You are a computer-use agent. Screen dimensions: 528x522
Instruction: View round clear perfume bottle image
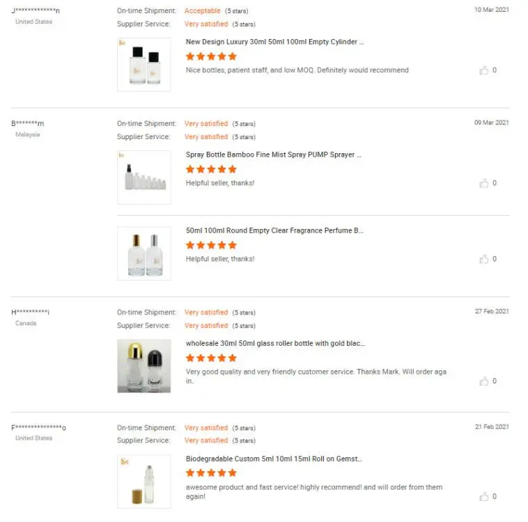(144, 253)
